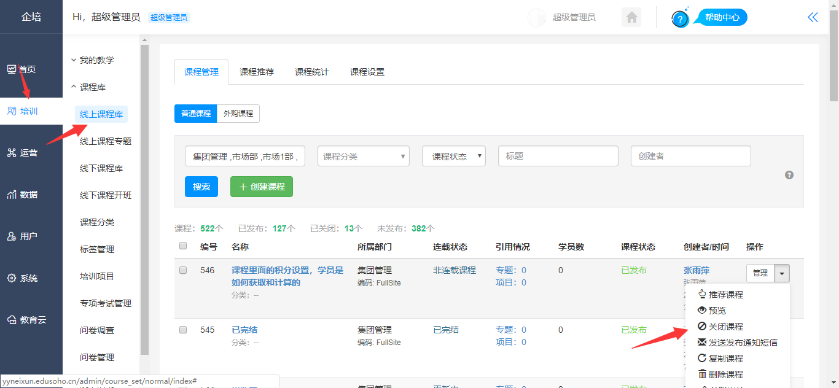Open help center question mark icon
Image resolution: width=839 pixels, height=388 pixels.
(x=680, y=19)
